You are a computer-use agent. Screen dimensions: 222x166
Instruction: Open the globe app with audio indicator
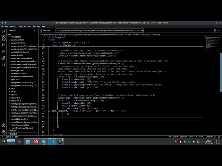click(60, 142)
